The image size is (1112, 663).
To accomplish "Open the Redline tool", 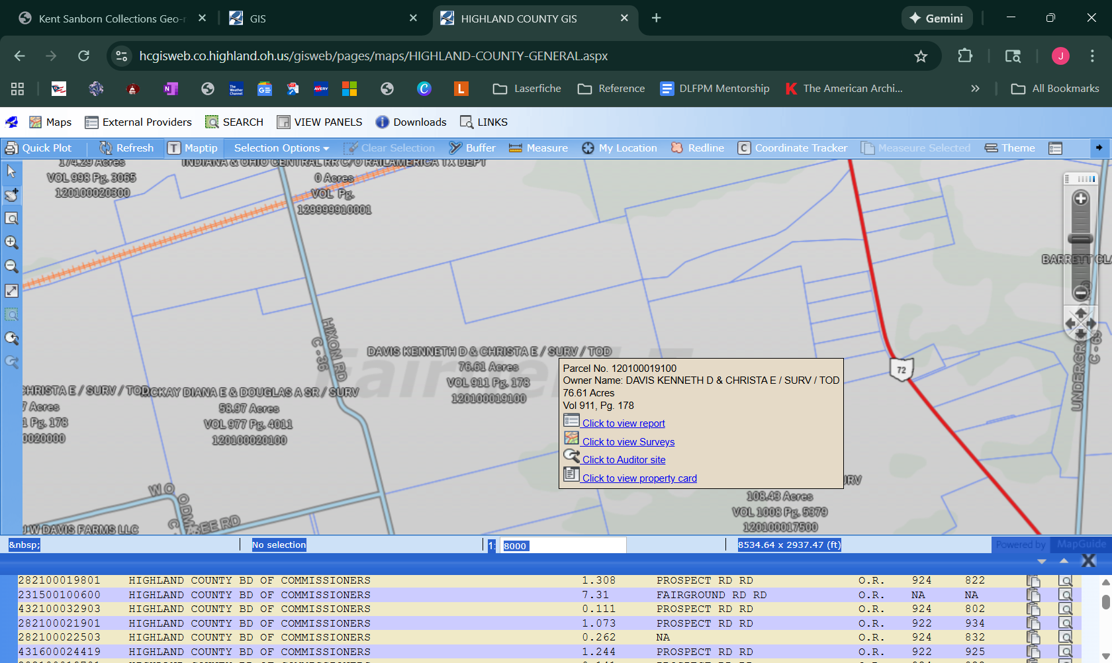I will pyautogui.click(x=698, y=148).
